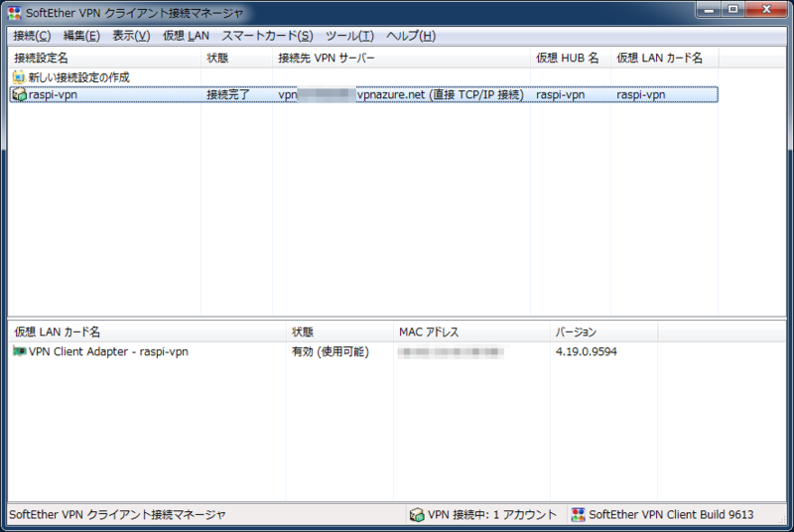Open the 仮想 LAN menu
Image resolution: width=794 pixels, height=532 pixels.
pos(186,36)
